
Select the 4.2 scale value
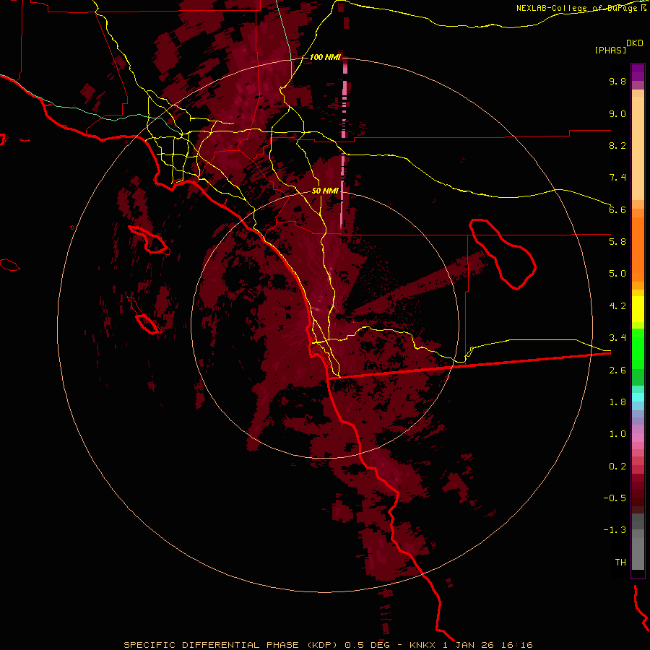(617, 306)
